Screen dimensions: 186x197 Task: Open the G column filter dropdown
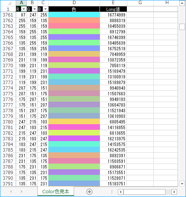[34, 9]
